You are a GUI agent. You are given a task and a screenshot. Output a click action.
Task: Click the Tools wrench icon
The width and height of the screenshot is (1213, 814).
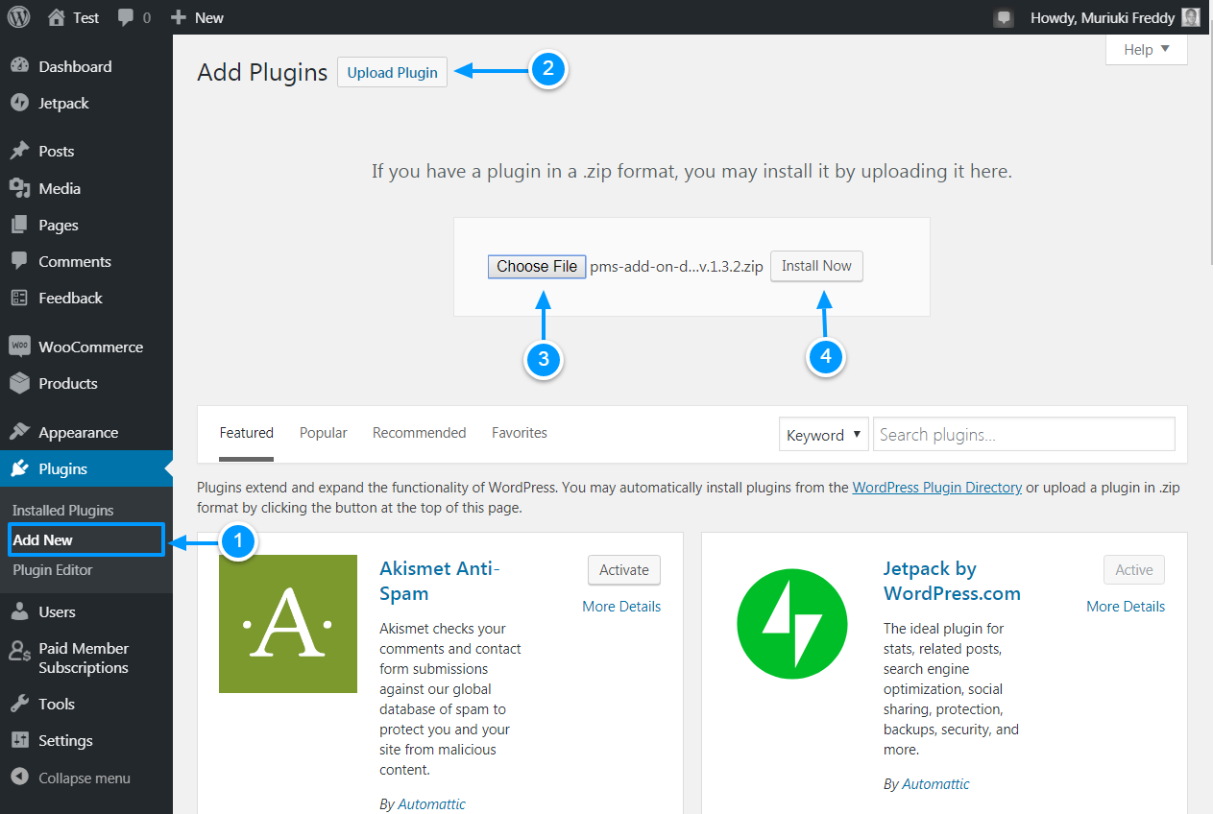19,704
